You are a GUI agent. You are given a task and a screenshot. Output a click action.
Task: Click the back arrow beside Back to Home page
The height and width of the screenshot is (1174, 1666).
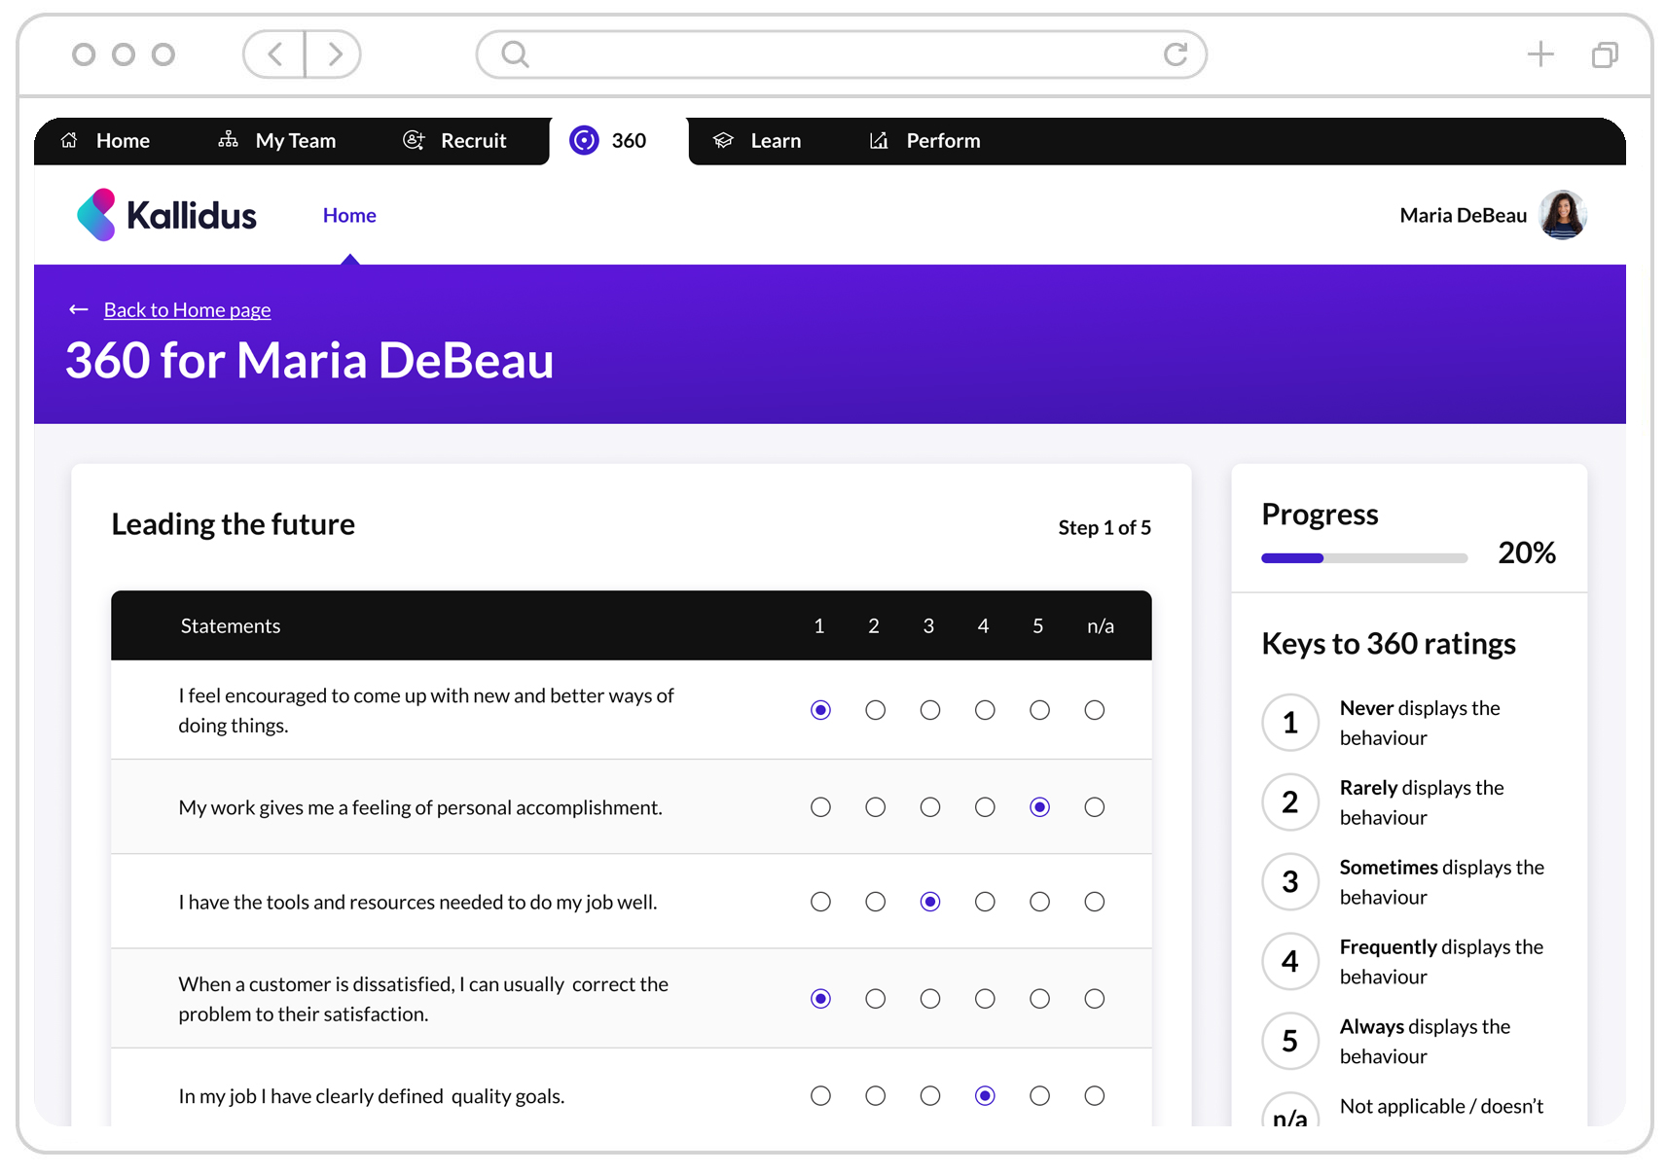79,309
